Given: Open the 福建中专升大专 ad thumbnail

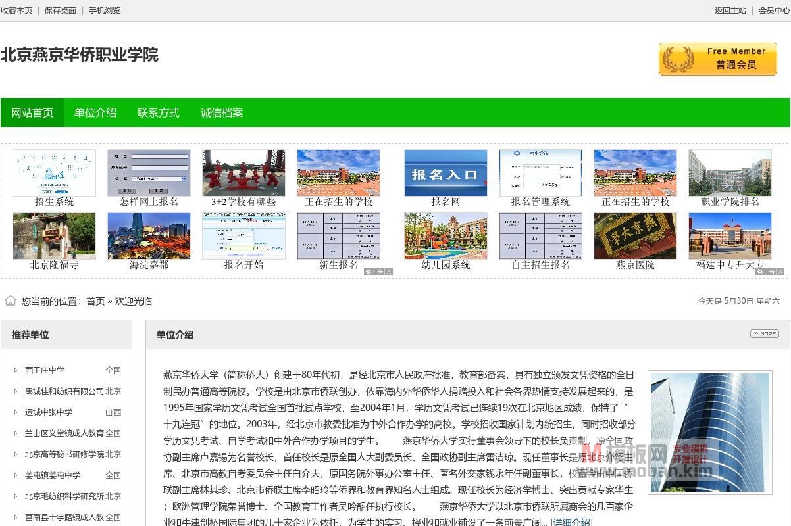Looking at the screenshot, I should [x=730, y=236].
